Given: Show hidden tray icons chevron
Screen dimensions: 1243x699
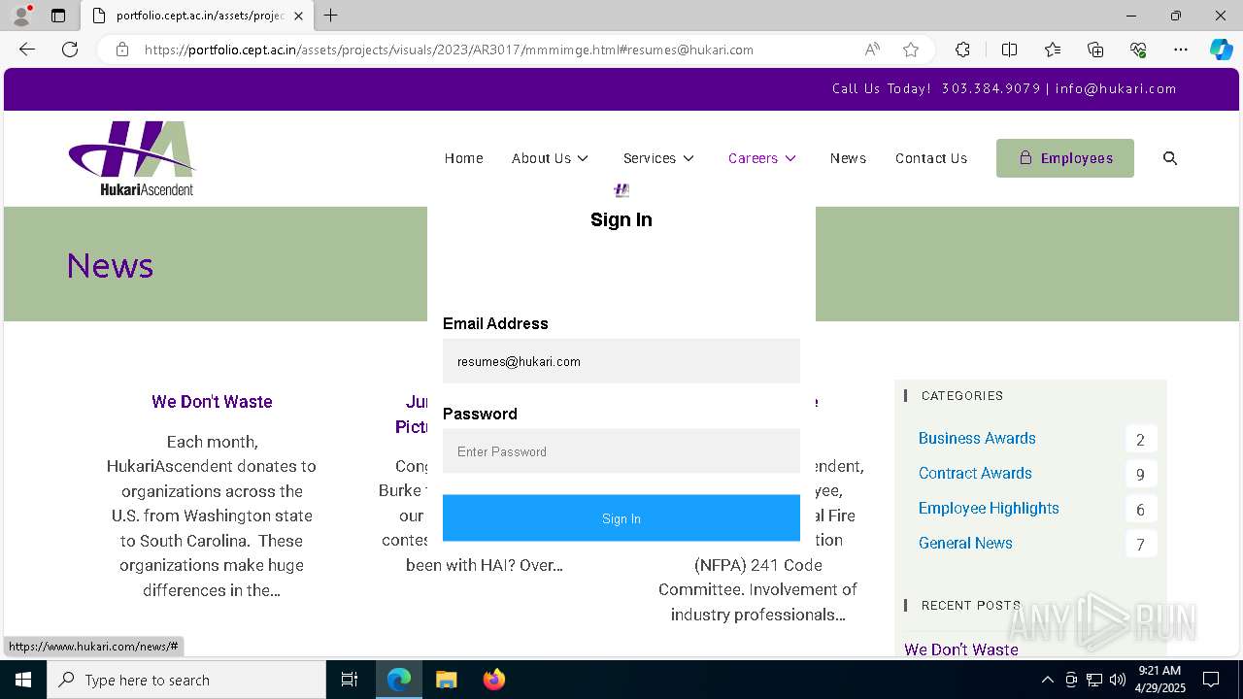Looking at the screenshot, I should [x=1047, y=680].
